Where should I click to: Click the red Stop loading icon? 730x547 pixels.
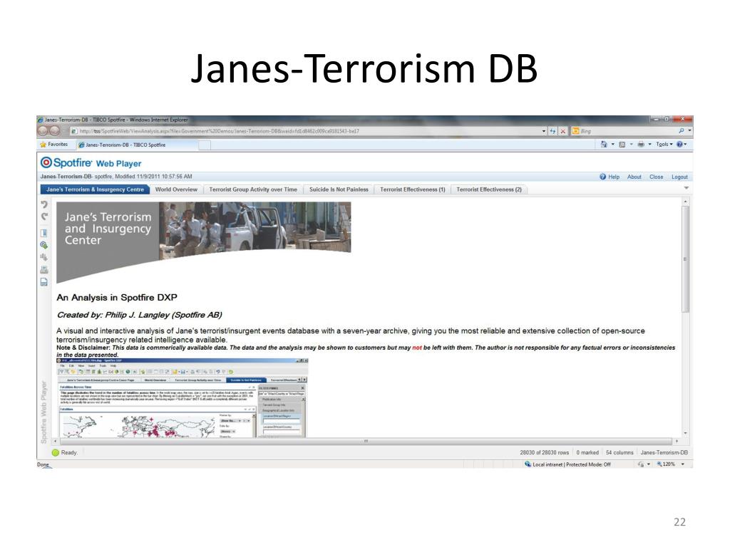(563, 131)
